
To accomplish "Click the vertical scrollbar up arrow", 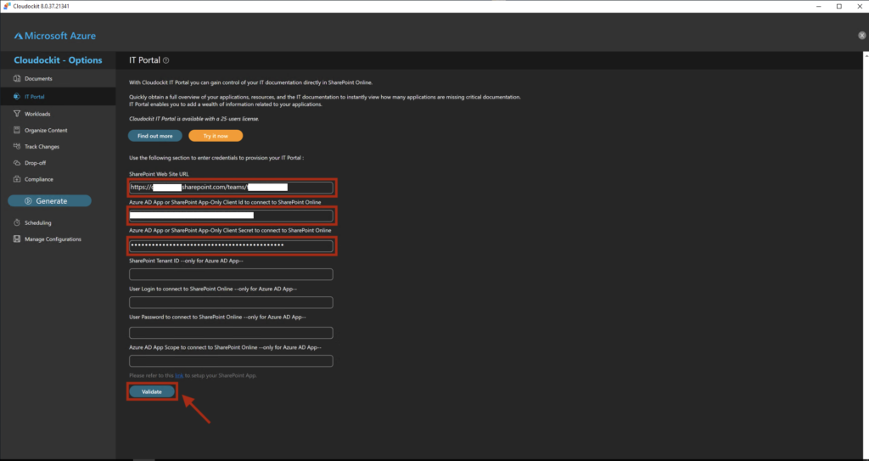I will [x=866, y=54].
